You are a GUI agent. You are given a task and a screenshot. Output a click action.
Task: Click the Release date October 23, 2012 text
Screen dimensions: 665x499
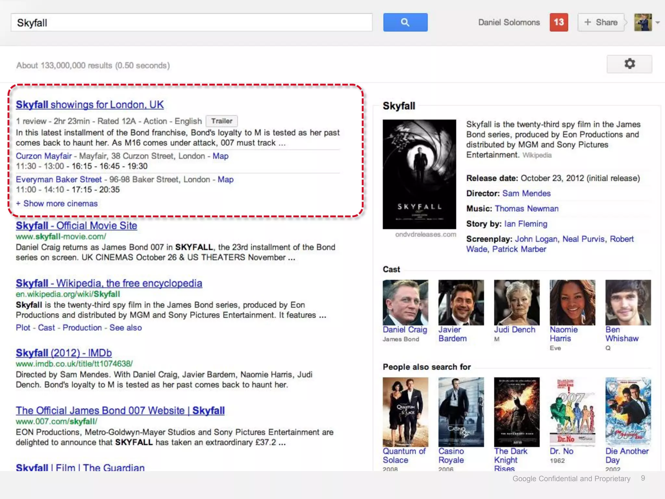(x=553, y=178)
